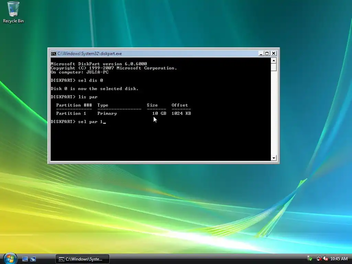
Task: Click the 10:45 AM clock
Action: pyautogui.click(x=339, y=259)
